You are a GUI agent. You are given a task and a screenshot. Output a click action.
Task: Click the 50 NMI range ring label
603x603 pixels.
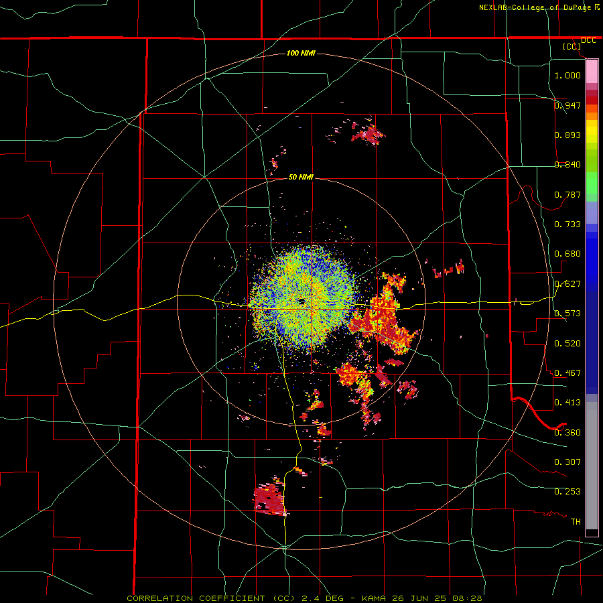click(301, 177)
